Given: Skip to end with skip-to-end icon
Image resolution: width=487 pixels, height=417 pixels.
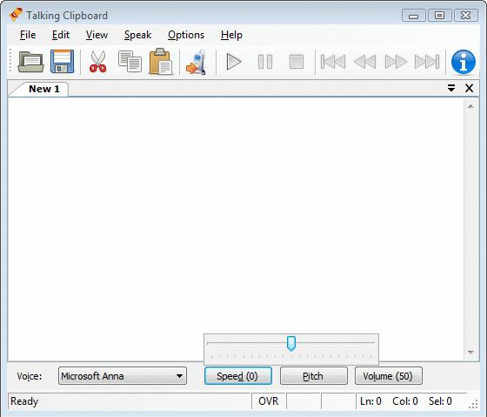Looking at the screenshot, I should point(427,62).
